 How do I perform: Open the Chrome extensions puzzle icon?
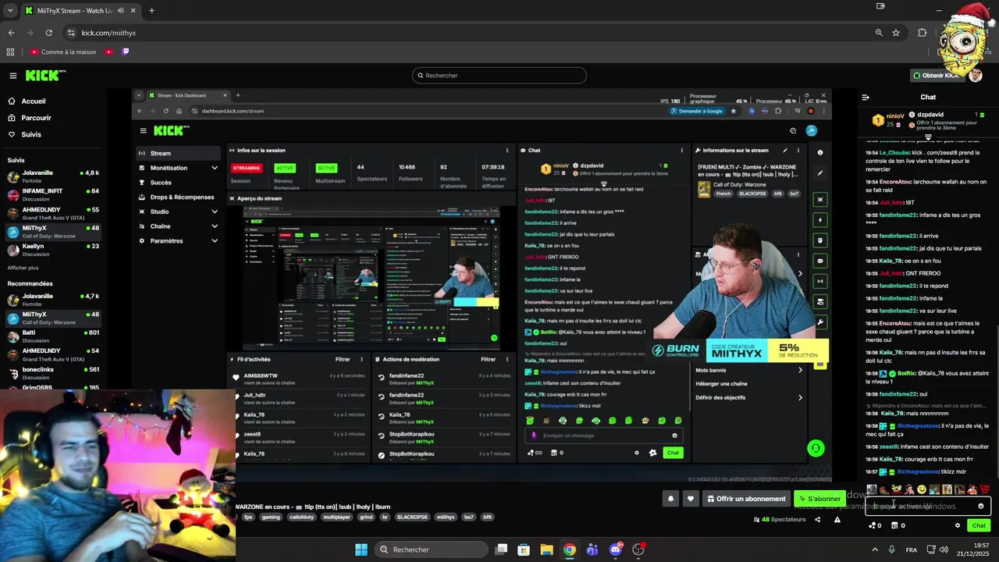(x=922, y=33)
